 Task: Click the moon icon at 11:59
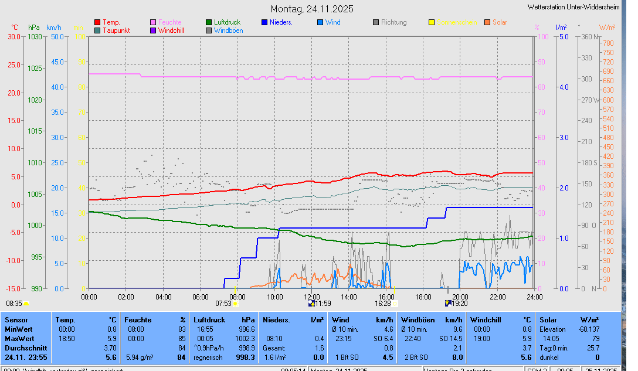tap(311, 304)
